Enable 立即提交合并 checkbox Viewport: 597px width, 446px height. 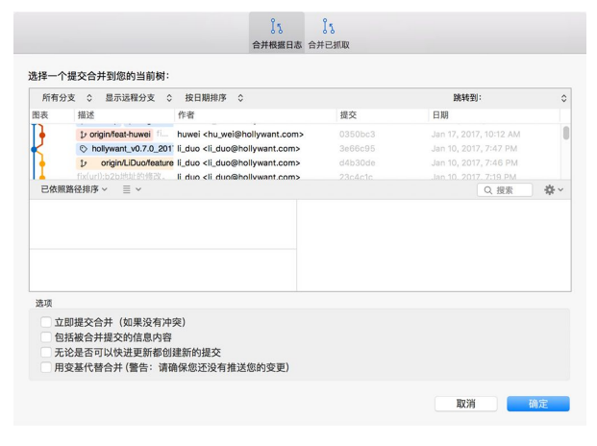pyautogui.click(x=46, y=322)
